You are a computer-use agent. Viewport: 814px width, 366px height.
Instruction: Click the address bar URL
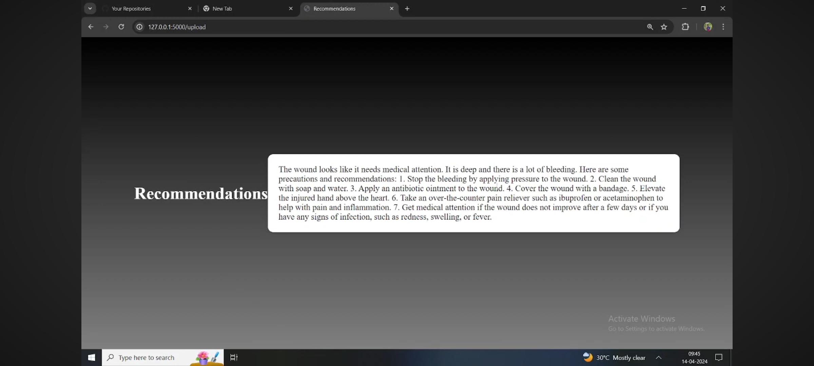pyautogui.click(x=177, y=27)
